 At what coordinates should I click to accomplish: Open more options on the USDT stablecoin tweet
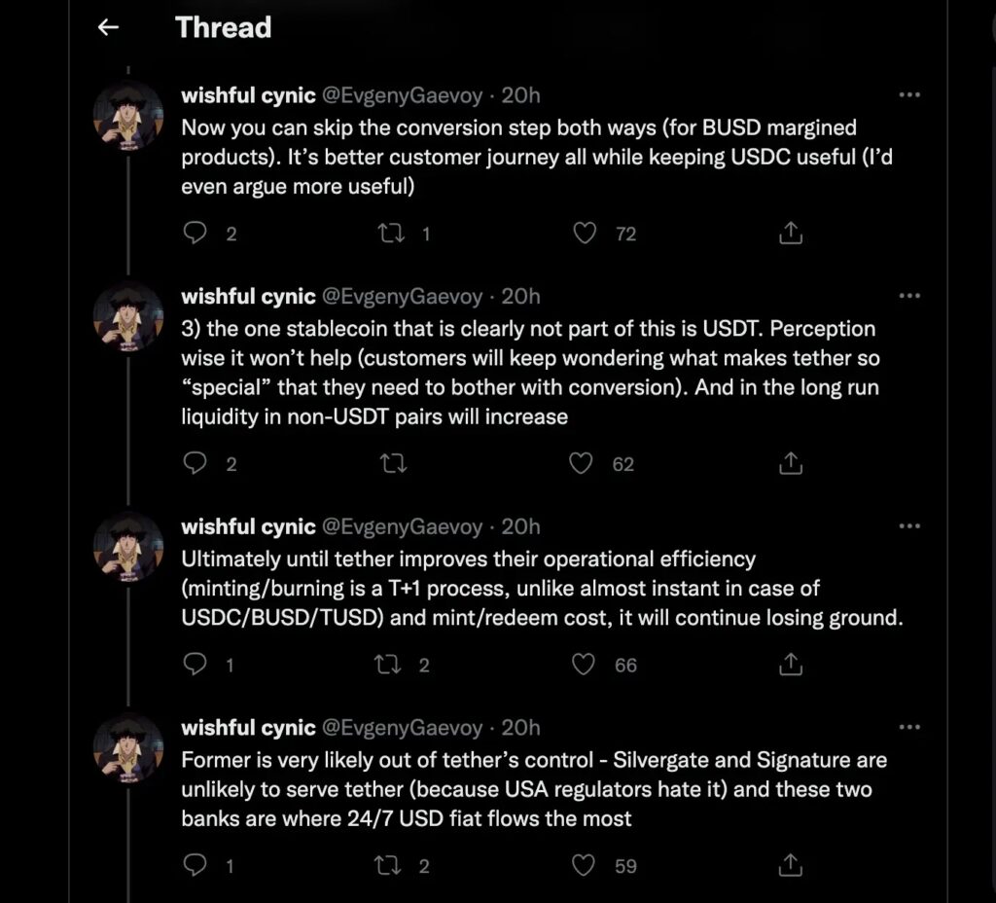909,296
